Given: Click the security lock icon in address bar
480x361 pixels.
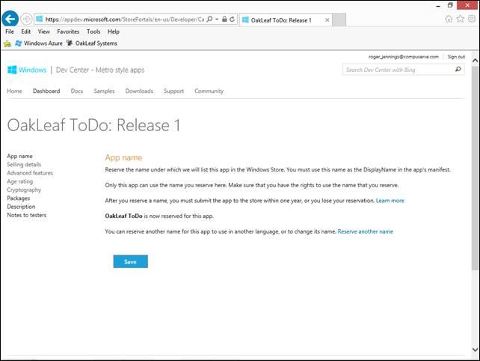Looking at the screenshot, I should (x=224, y=19).
